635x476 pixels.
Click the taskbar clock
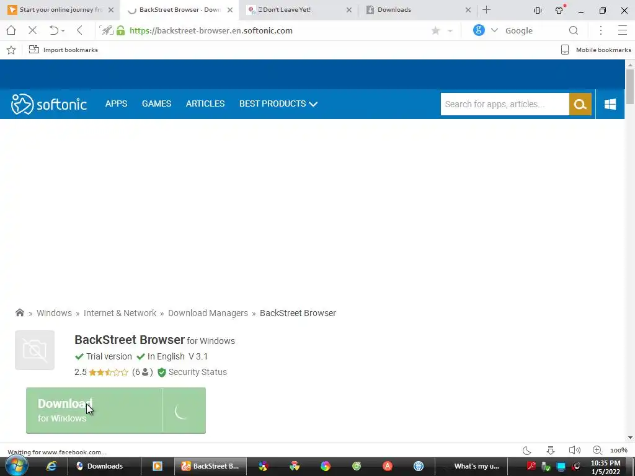[605, 467]
